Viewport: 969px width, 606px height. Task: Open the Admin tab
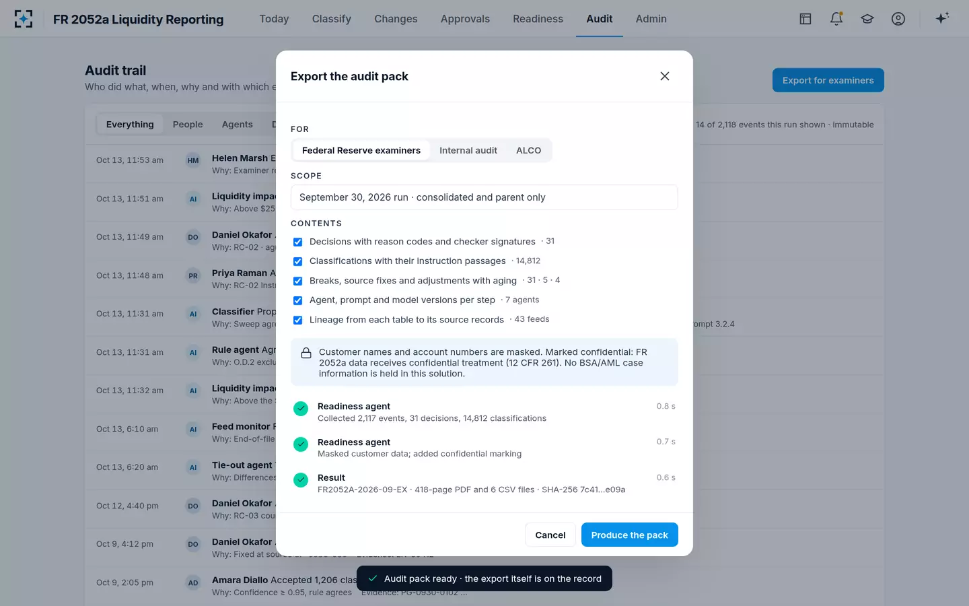(x=651, y=19)
